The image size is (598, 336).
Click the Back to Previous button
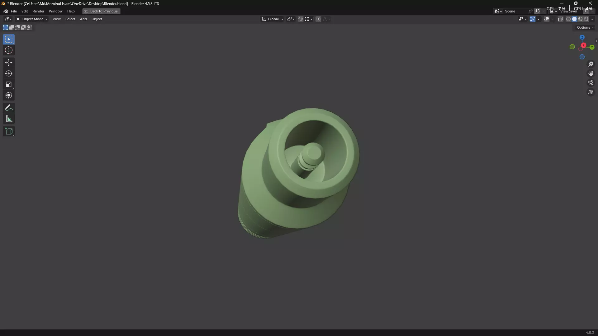pos(101,11)
